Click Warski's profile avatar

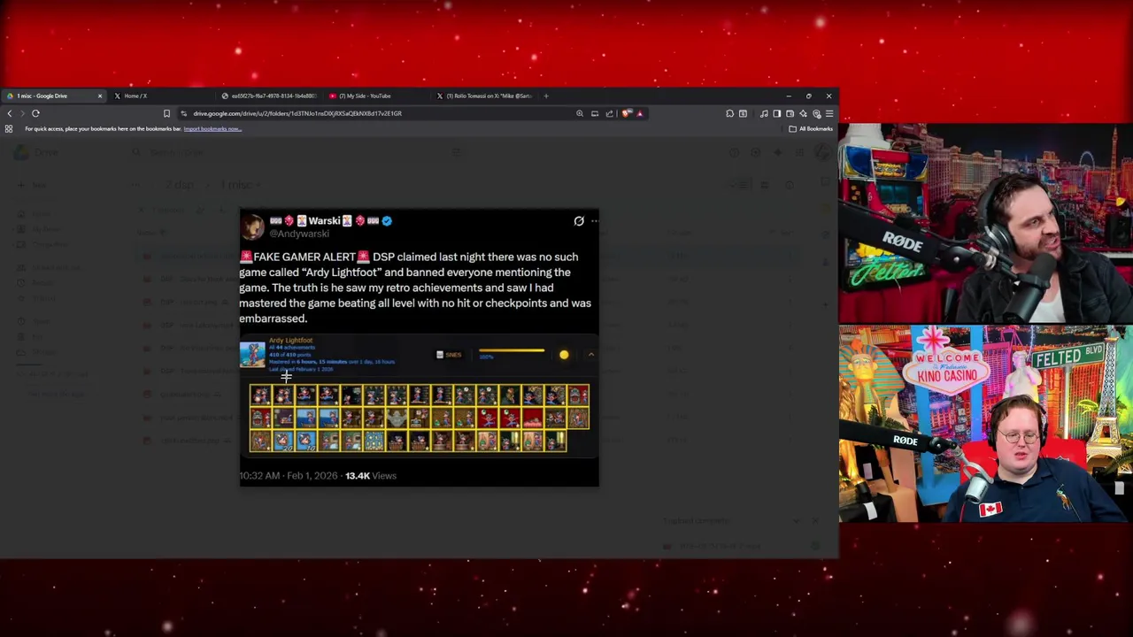(x=253, y=226)
